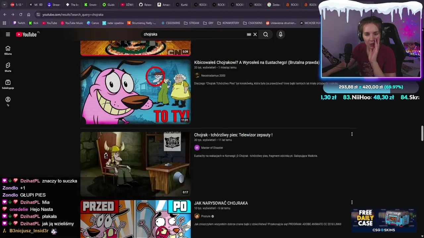
Task: Open the tab search dropdown arrow
Action: tap(4, 5)
